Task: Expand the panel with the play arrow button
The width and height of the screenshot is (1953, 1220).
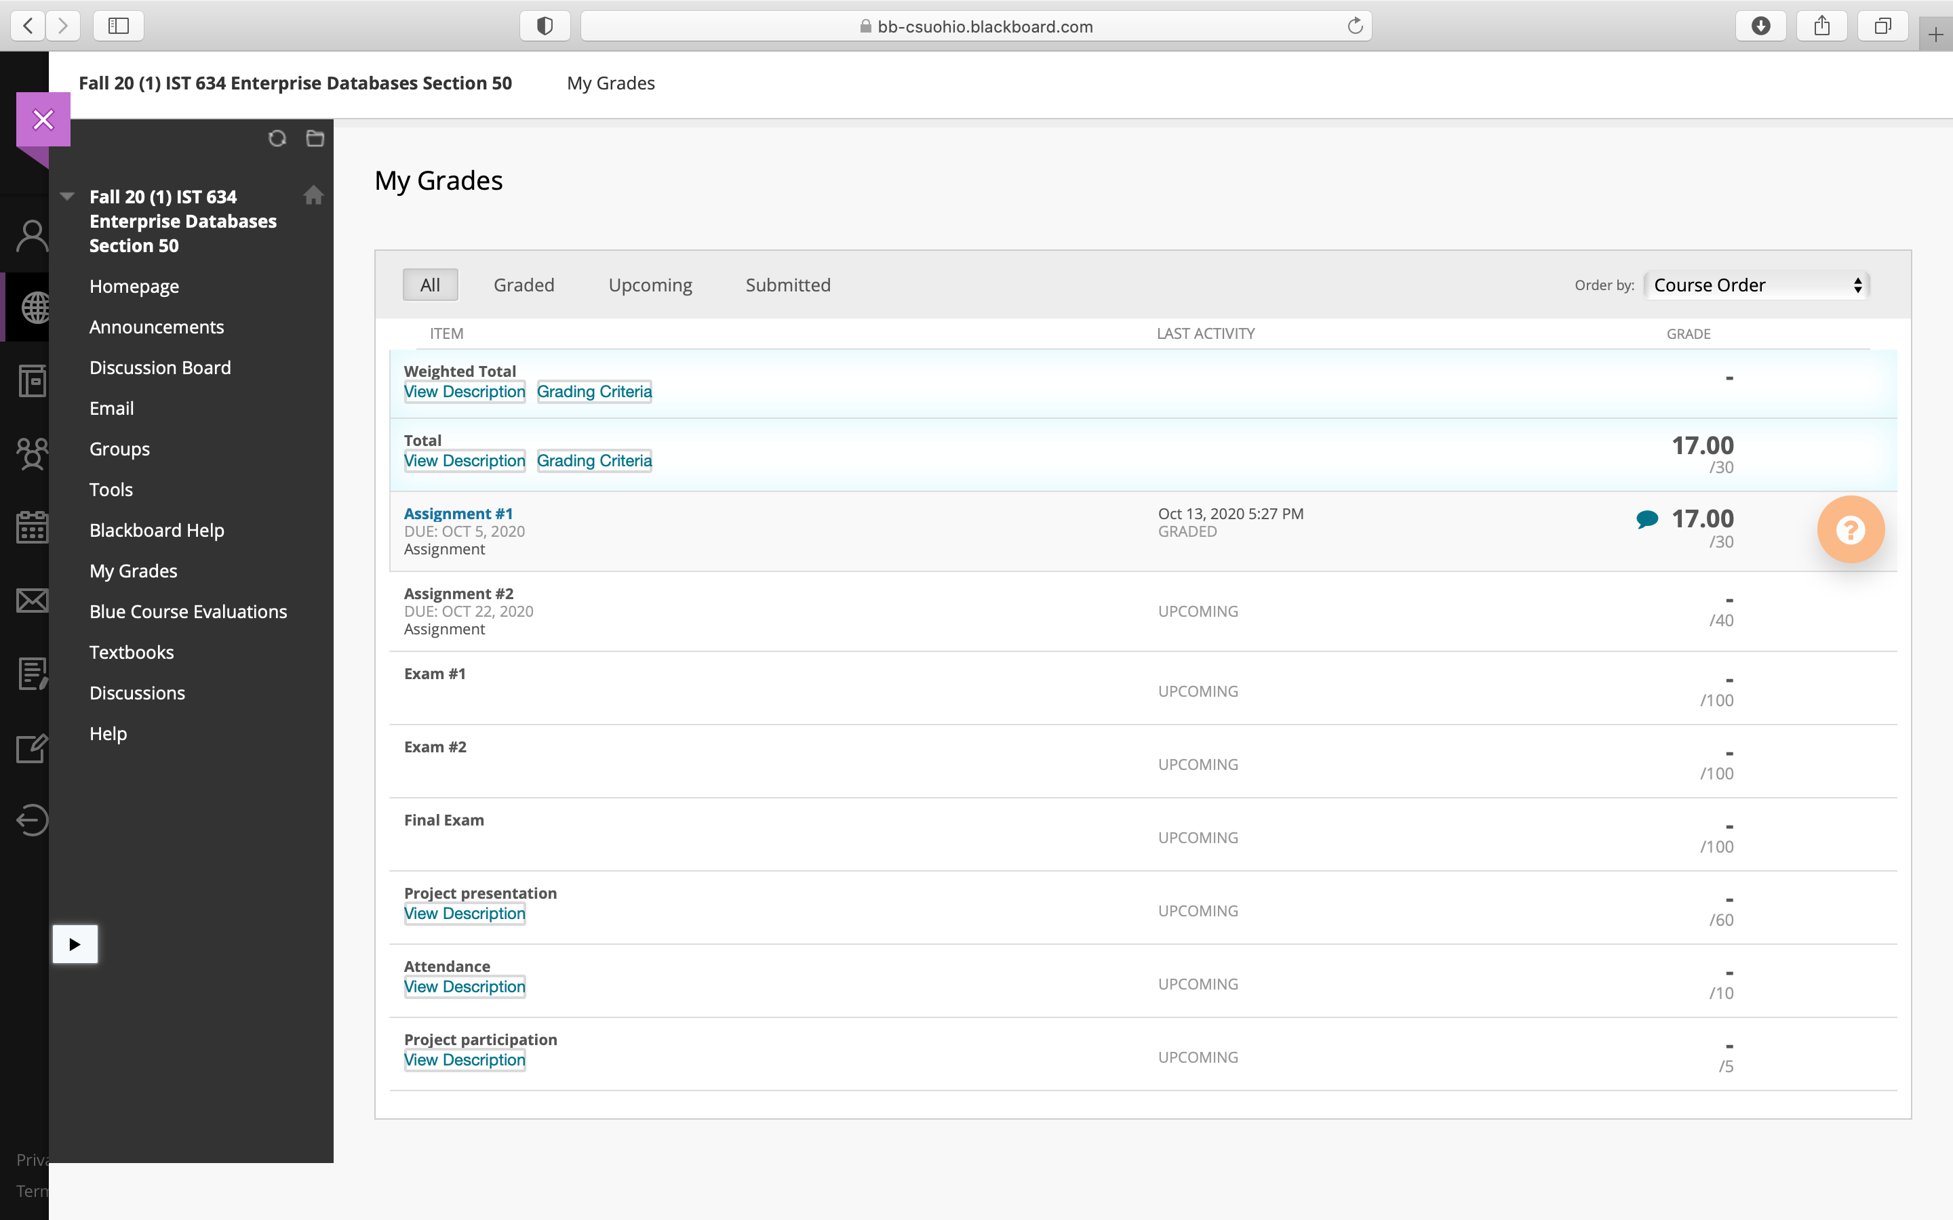Action: [75, 944]
